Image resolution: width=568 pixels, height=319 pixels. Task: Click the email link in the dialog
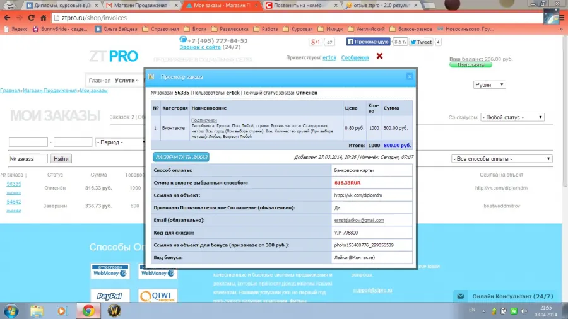pos(359,220)
